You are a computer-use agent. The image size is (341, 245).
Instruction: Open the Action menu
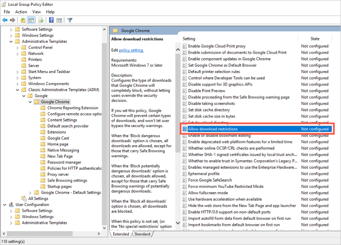click(x=21, y=12)
